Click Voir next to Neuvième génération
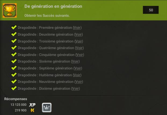The width and height of the screenshot is (167, 115). click(x=79, y=82)
